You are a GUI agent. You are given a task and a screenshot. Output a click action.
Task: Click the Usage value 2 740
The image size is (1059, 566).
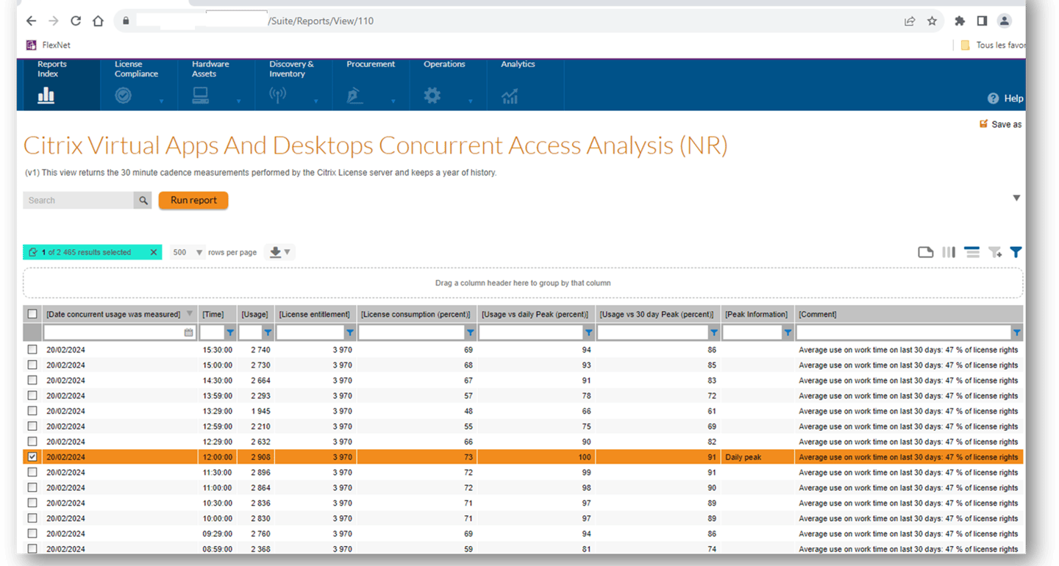(x=260, y=350)
